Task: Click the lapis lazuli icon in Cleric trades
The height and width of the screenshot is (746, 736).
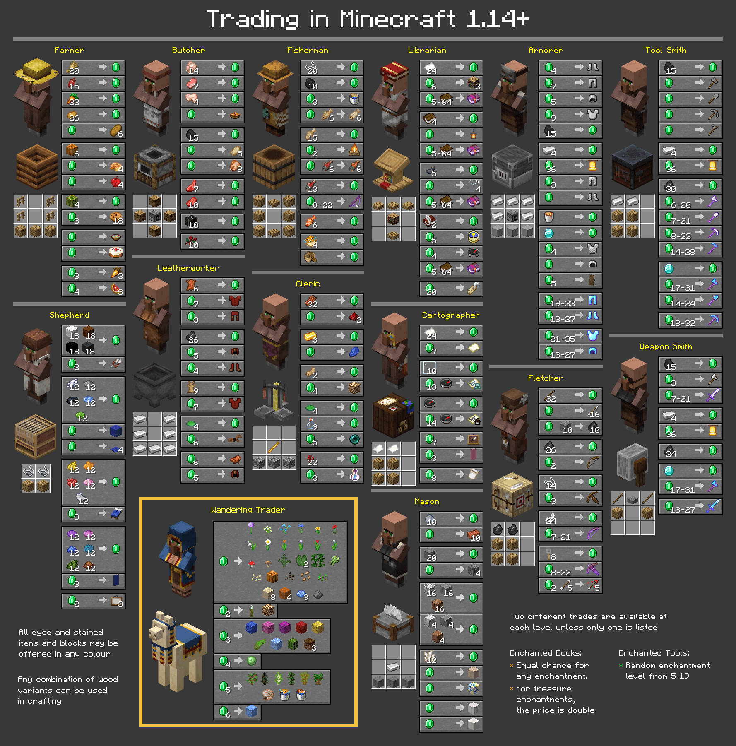Action: pyautogui.click(x=354, y=352)
